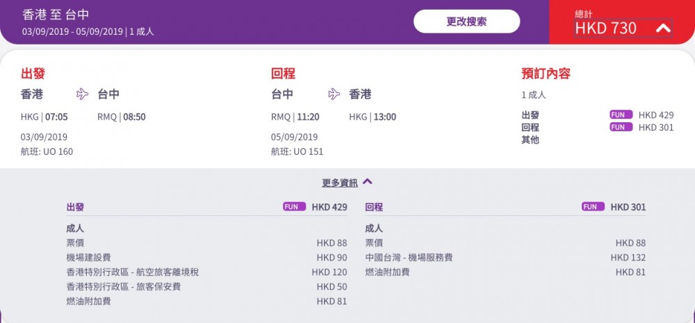Click the 航空旅客離境稅 fee row
This screenshot has width=695, height=323.
click(206, 272)
